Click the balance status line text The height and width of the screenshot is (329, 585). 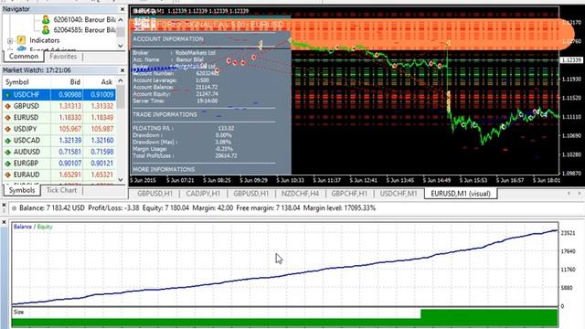click(197, 208)
